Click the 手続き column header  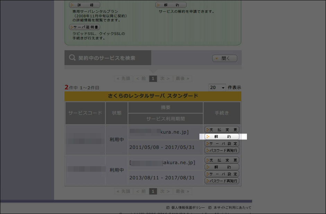222,113
